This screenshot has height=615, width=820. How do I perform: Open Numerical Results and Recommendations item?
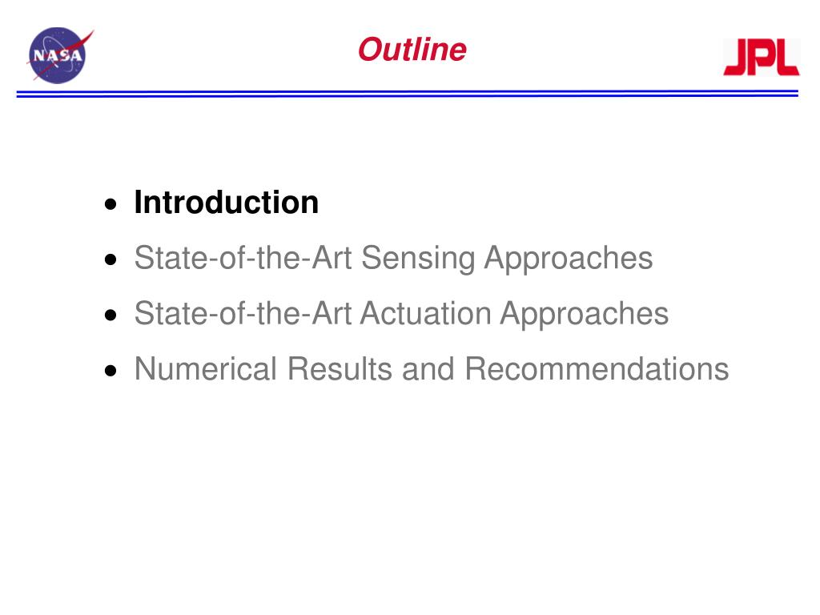432,368
